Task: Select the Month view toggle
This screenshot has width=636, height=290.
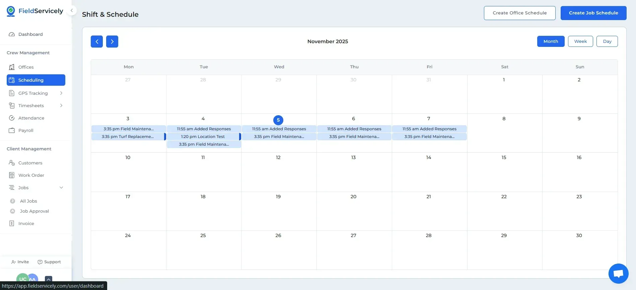Action: (x=551, y=42)
